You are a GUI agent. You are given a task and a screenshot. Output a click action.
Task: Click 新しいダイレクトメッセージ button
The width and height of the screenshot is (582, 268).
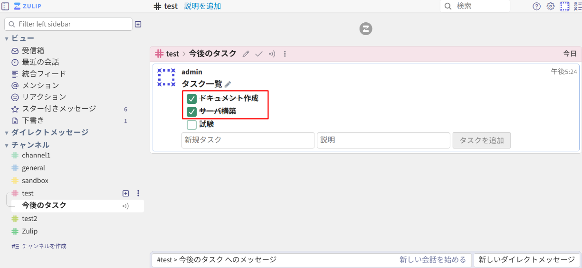click(x=527, y=260)
